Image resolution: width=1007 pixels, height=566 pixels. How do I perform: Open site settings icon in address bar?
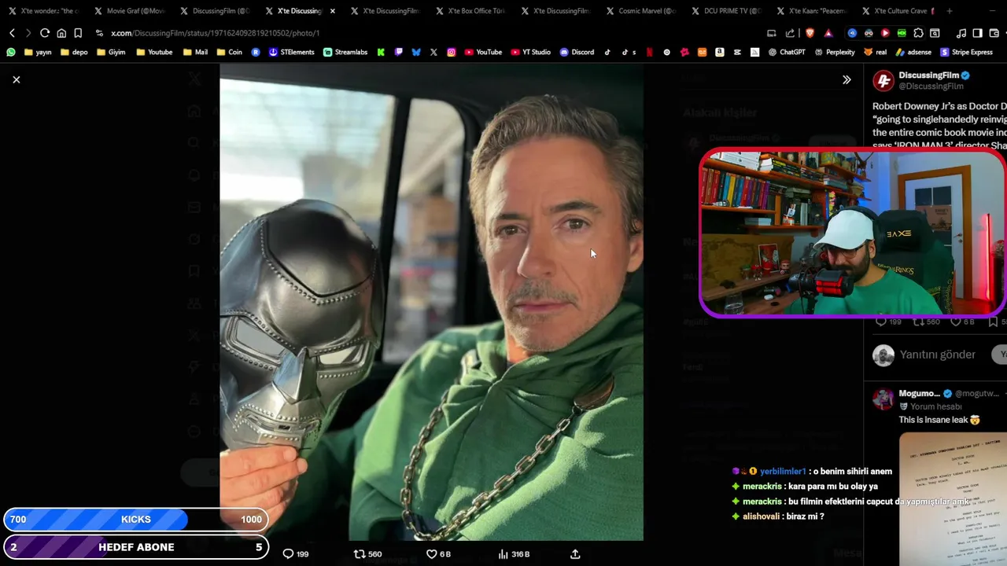coord(99,33)
